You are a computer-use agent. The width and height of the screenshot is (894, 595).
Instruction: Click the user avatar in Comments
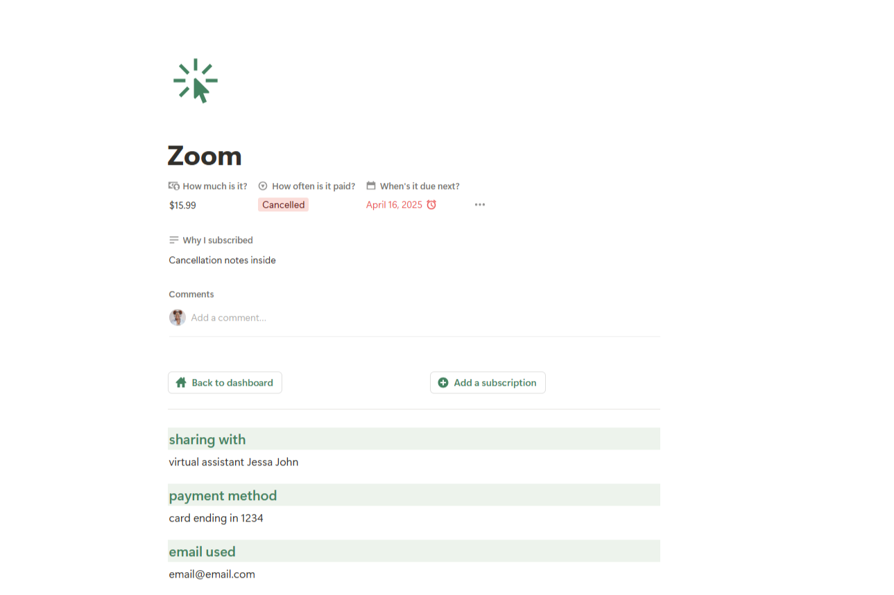(178, 318)
